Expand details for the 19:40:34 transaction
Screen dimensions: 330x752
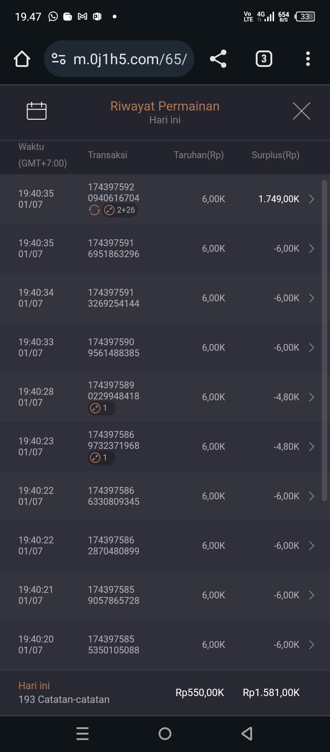[312, 298]
